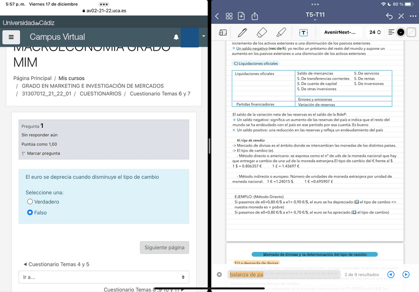419x292 pixels.
Task: Open page thumbnails grid view
Action: (x=229, y=16)
